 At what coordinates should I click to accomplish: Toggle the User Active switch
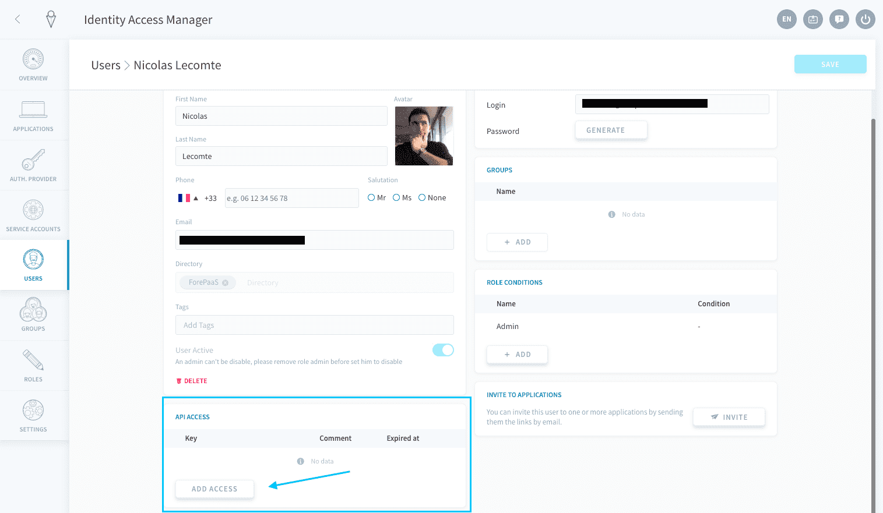point(443,350)
